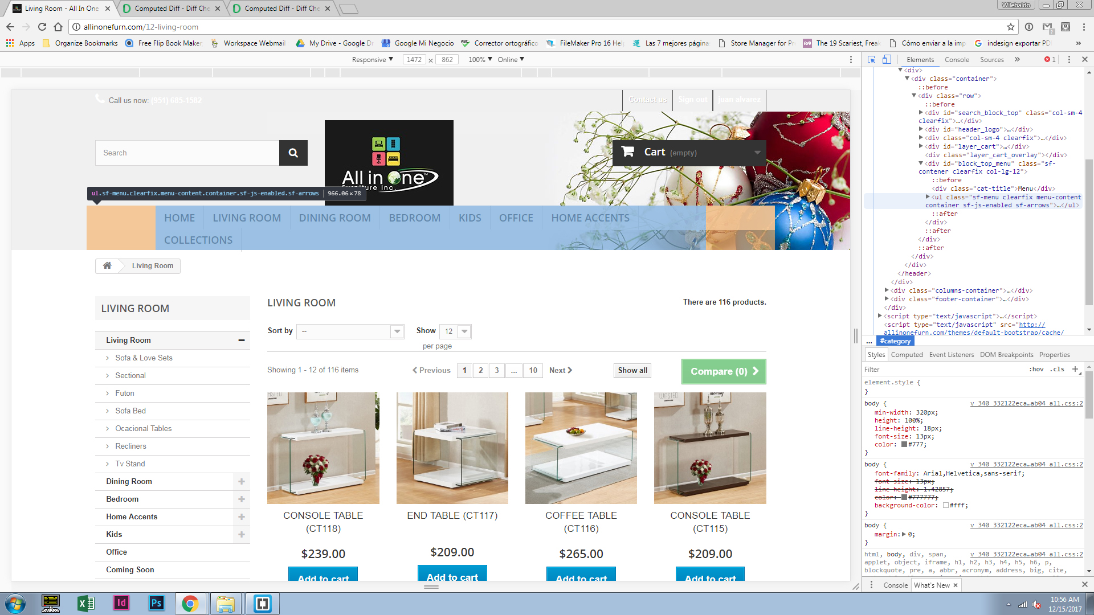The width and height of the screenshot is (1094, 615).
Task: Click the green Compare button
Action: pos(724,371)
